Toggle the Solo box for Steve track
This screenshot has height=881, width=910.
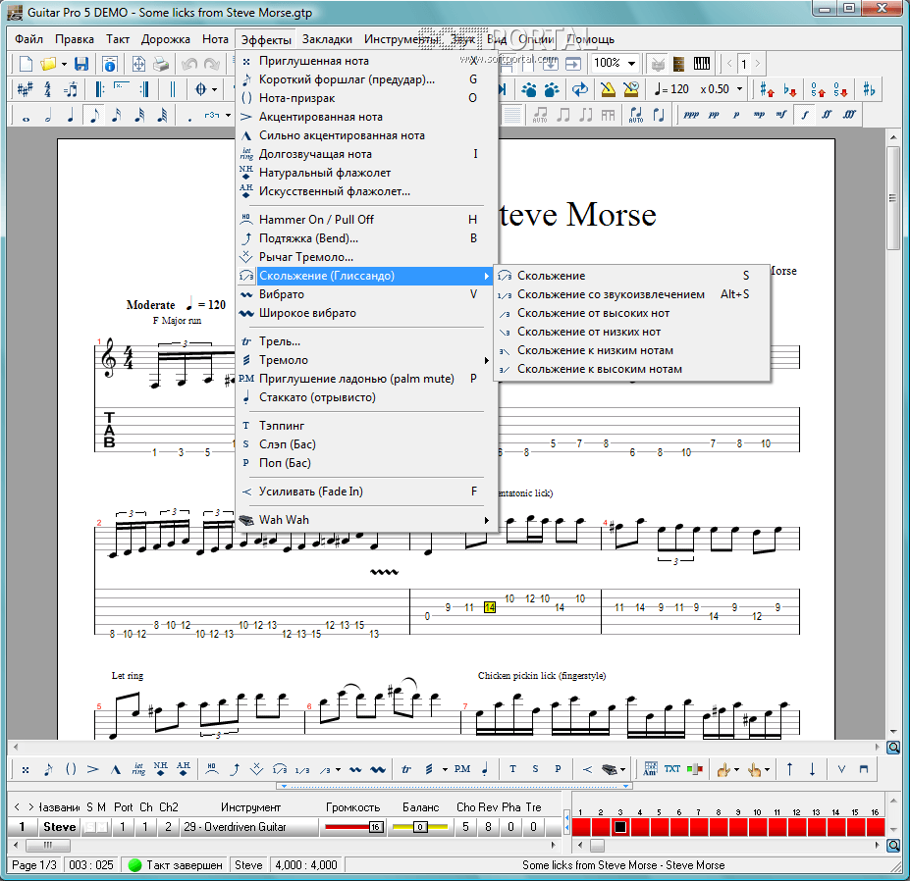pyautogui.click(x=89, y=827)
